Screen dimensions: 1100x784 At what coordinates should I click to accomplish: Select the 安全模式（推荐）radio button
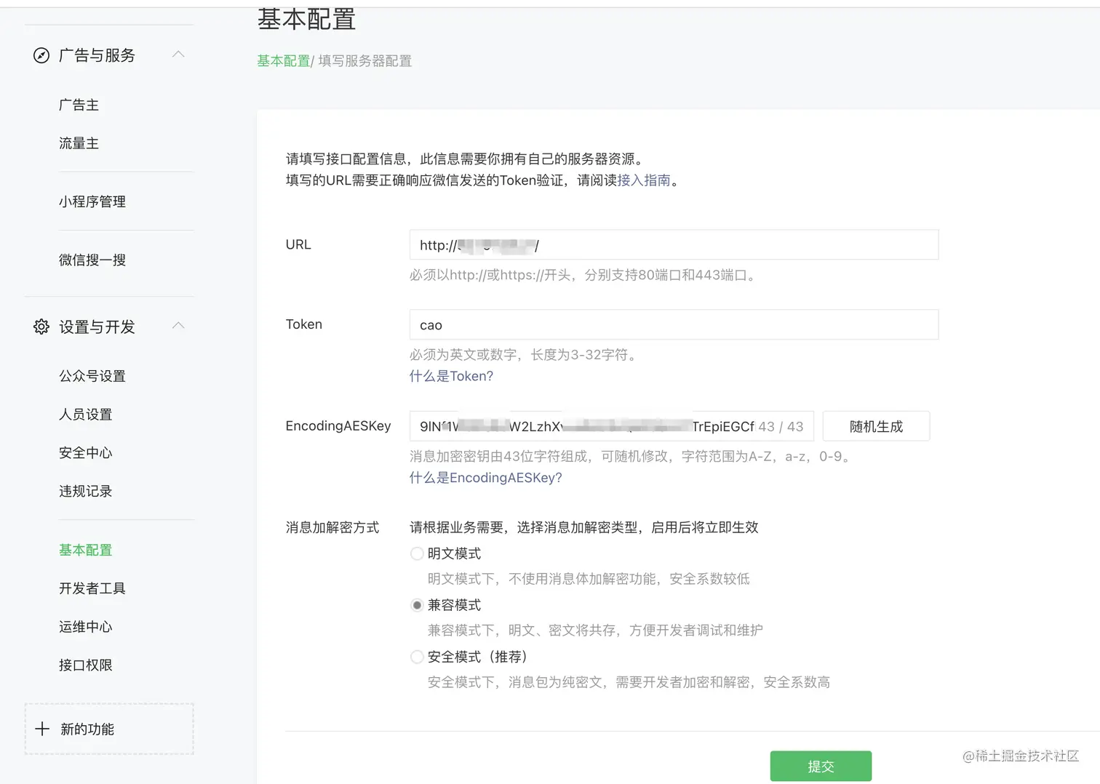(417, 657)
